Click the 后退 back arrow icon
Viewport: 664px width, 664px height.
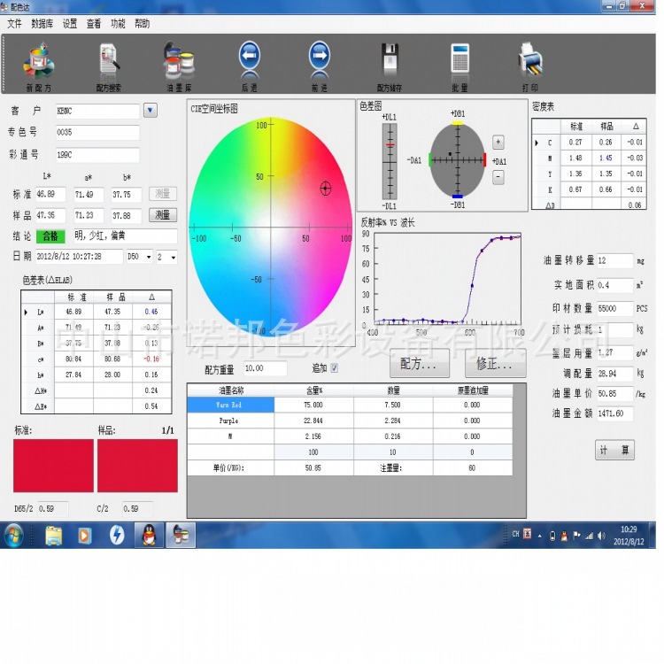tap(250, 58)
